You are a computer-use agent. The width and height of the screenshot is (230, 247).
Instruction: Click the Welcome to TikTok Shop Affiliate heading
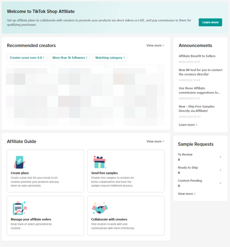click(x=41, y=11)
